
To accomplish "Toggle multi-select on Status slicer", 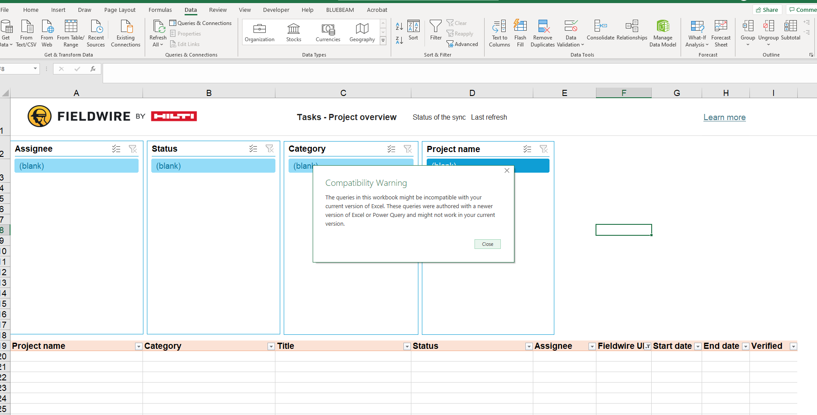I will (x=253, y=149).
